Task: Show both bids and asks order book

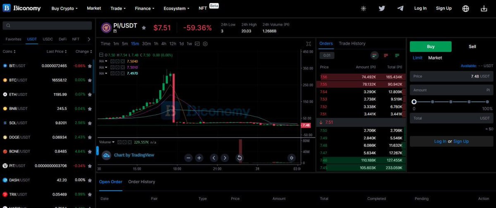Action: (x=374, y=55)
